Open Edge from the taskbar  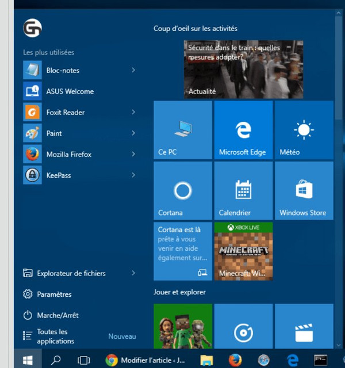[293, 360]
